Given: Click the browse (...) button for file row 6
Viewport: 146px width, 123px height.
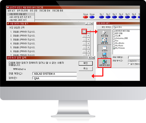Looking at the screenshot, I should [x=84, y=51].
